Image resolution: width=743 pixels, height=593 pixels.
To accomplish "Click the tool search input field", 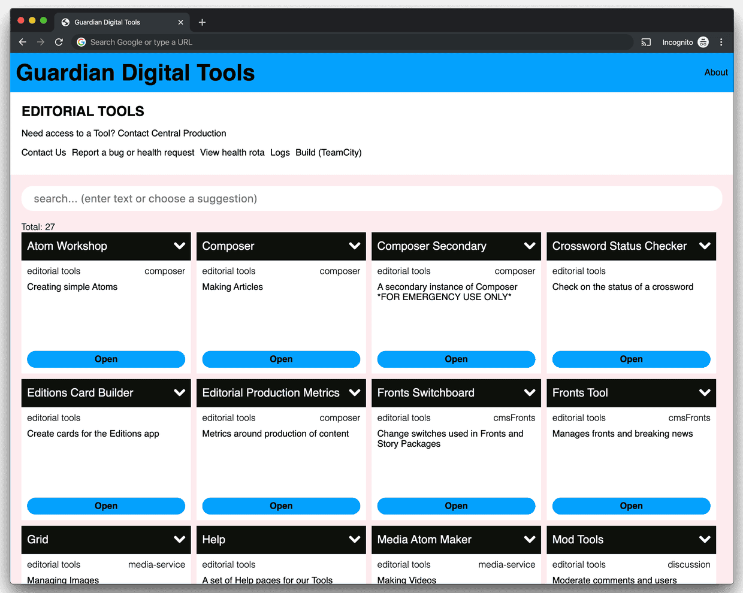I will click(x=371, y=199).
